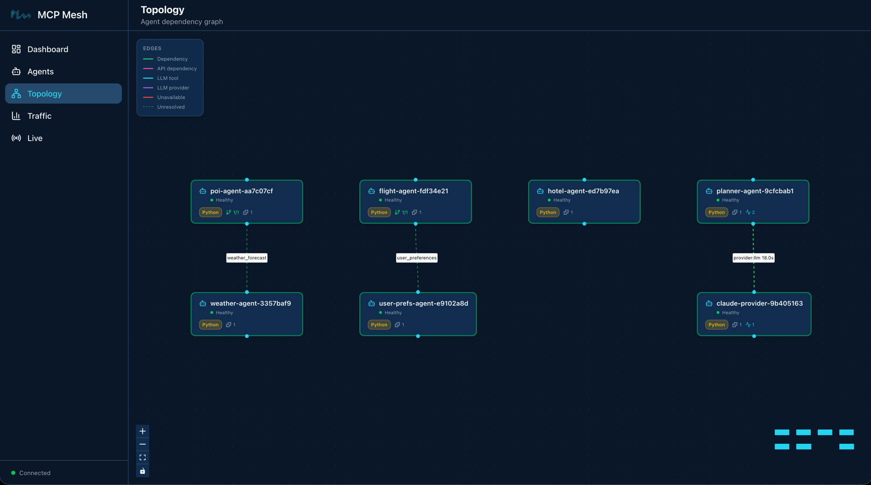This screenshot has height=485, width=871.
Task: Switch to Topology in the sidebar menu
Action: pos(45,94)
